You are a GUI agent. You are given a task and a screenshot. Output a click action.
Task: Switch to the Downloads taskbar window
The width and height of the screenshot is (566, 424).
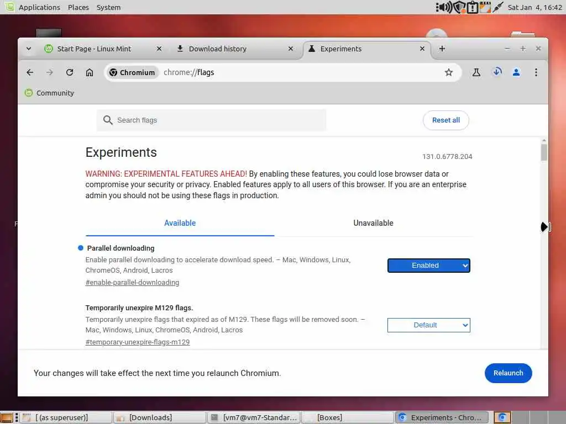pos(160,417)
